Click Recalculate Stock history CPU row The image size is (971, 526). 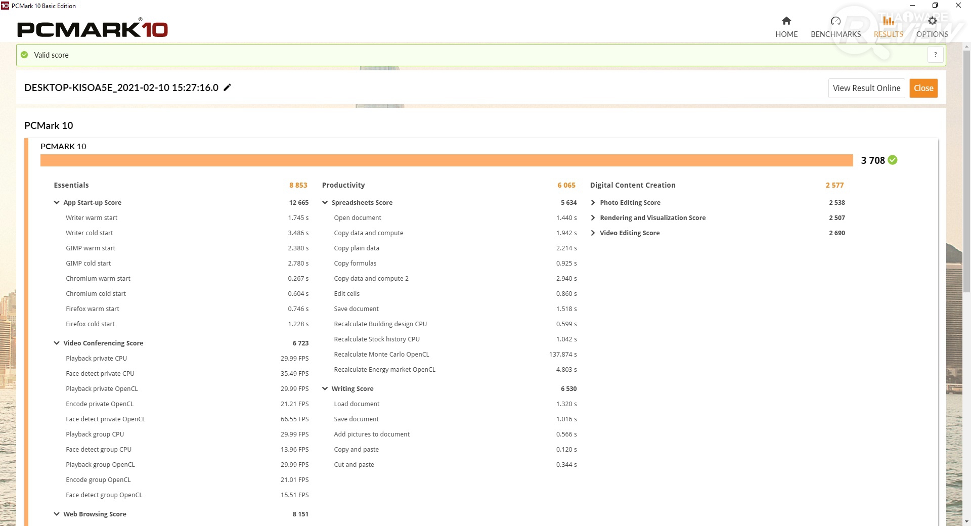pos(455,339)
